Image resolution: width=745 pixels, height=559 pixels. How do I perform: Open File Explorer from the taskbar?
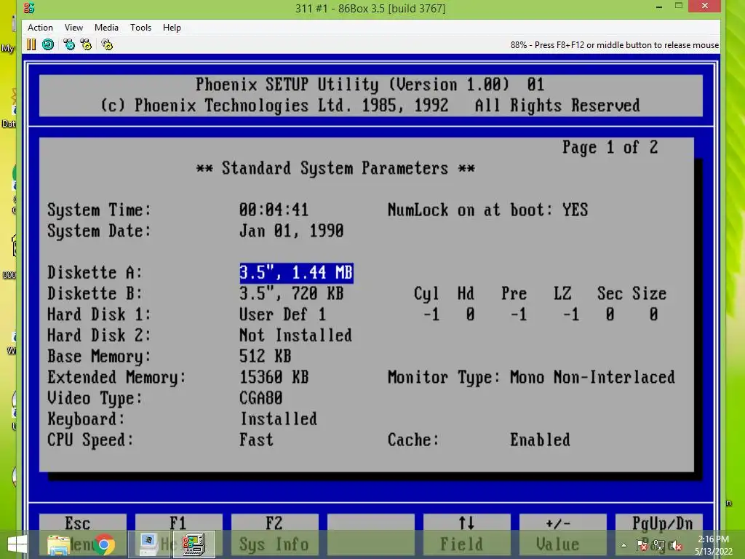coord(59,544)
